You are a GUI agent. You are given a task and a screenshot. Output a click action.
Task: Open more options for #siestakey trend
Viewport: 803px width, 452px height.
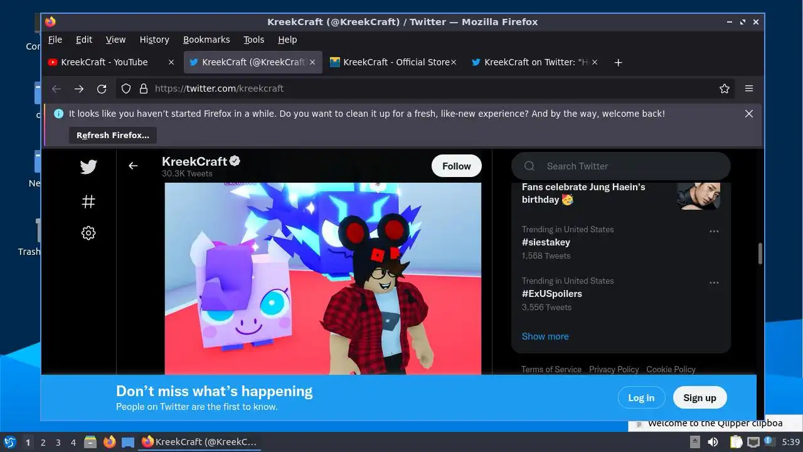pos(714,231)
